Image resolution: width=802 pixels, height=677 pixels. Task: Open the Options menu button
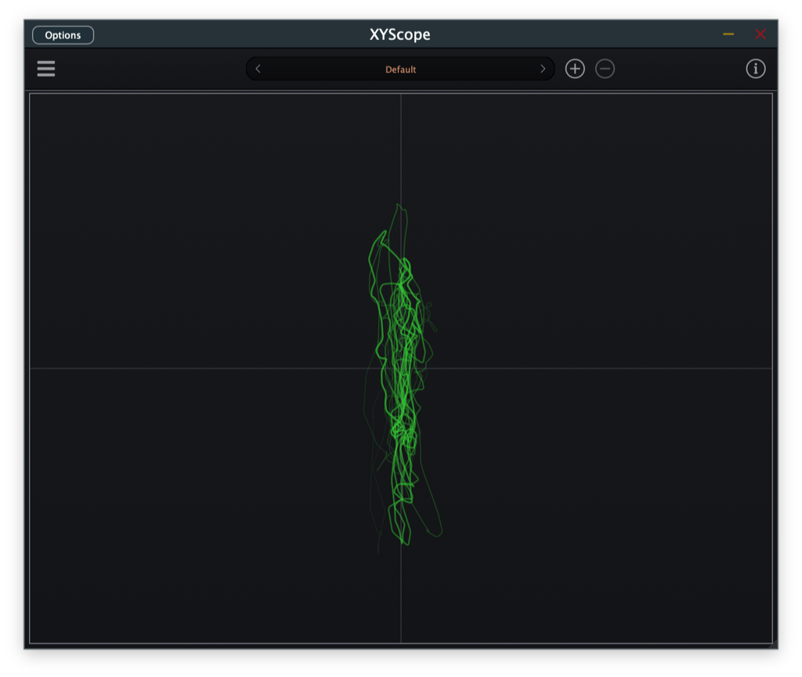coord(63,35)
